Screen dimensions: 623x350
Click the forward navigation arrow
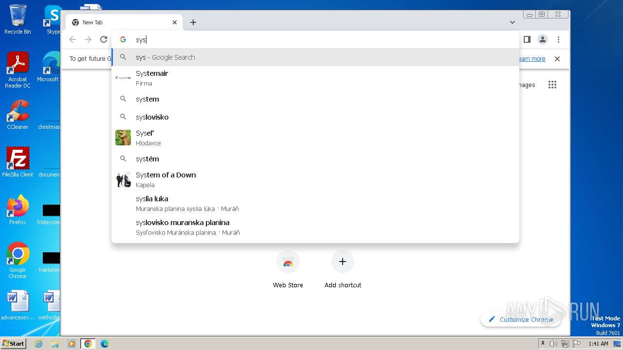click(88, 39)
